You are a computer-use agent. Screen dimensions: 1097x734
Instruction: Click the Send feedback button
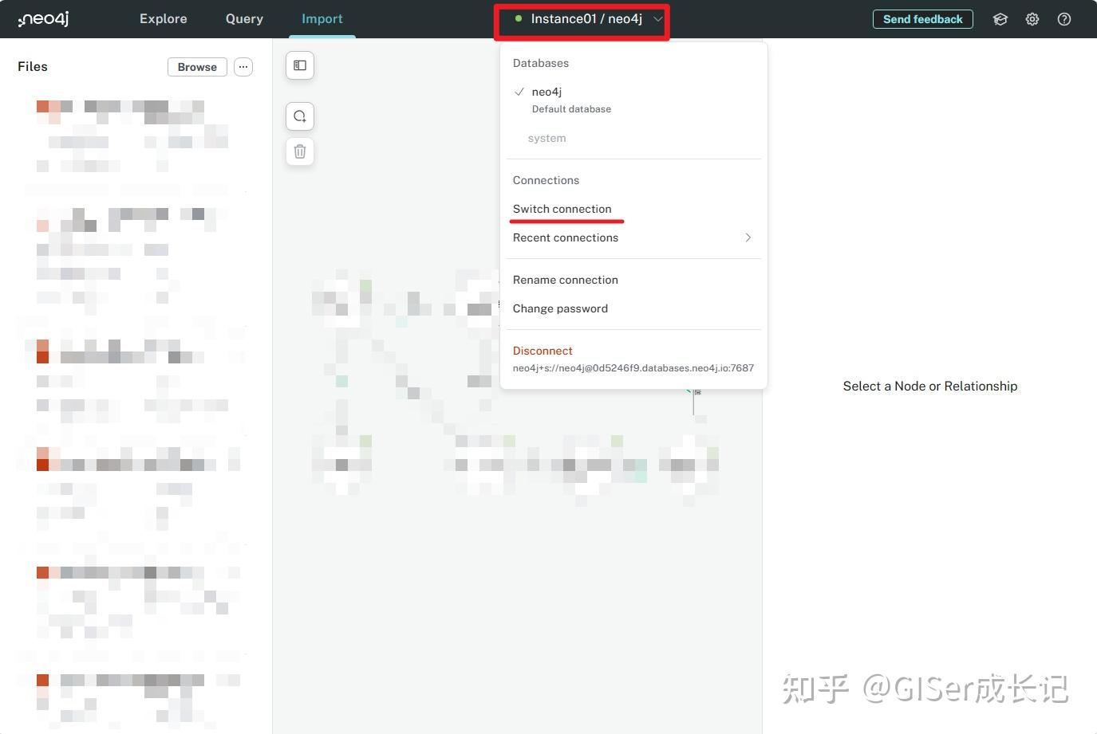point(922,18)
